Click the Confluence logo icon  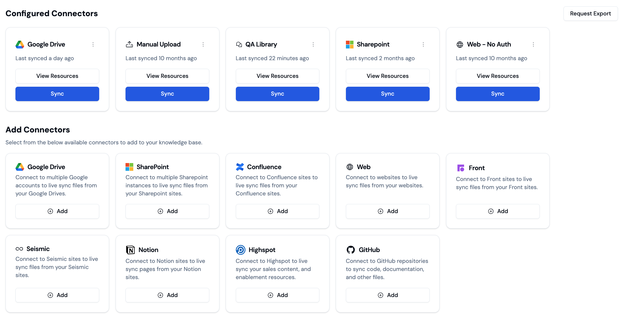click(x=240, y=167)
